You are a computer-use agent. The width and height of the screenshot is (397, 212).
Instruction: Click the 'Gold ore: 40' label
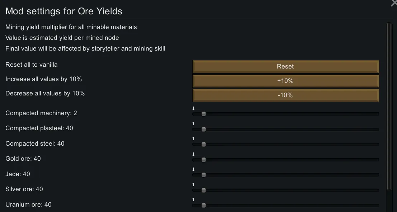pos(23,159)
